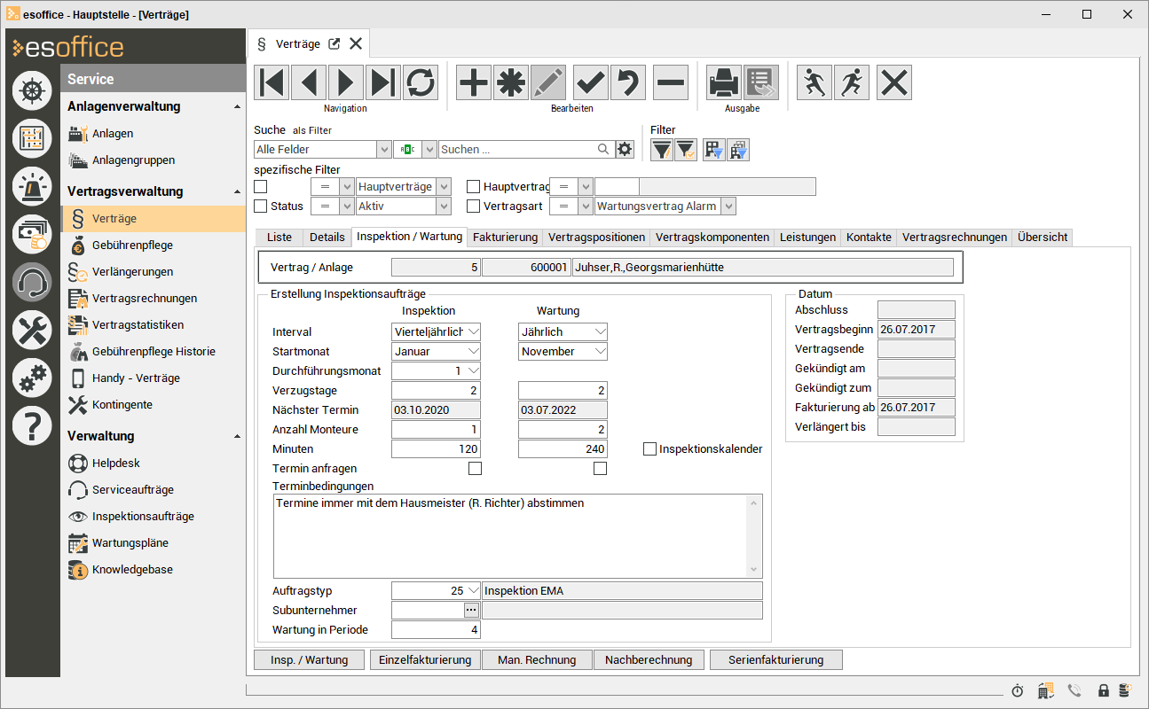Click the pencil edit icon

pyautogui.click(x=548, y=82)
